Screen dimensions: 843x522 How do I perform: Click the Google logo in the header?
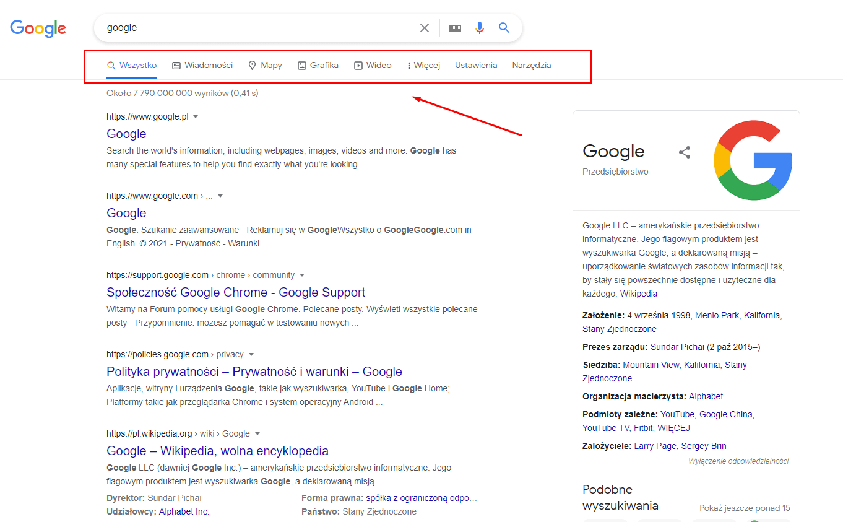click(x=38, y=28)
